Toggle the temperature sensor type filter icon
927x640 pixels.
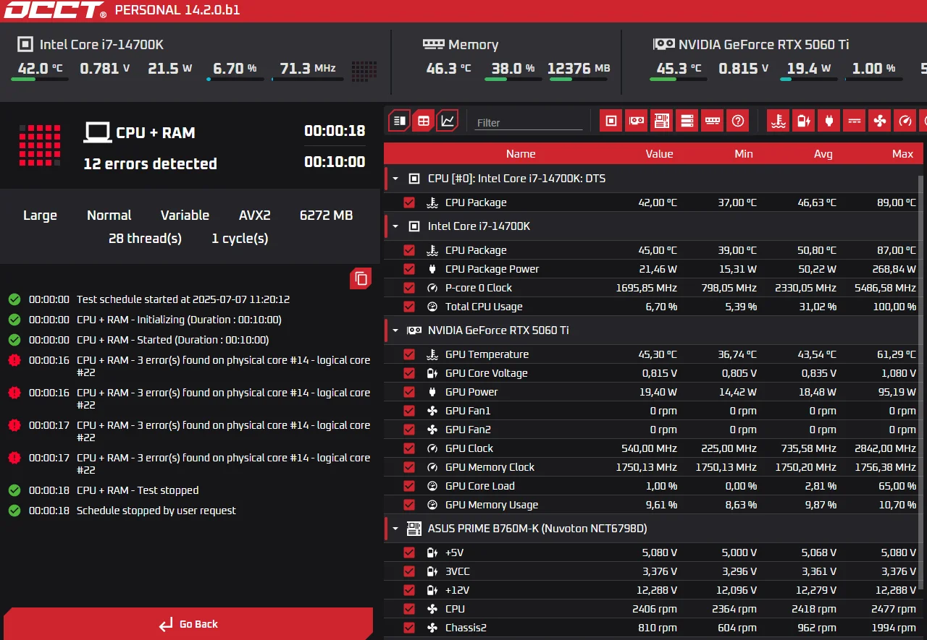[x=779, y=121]
